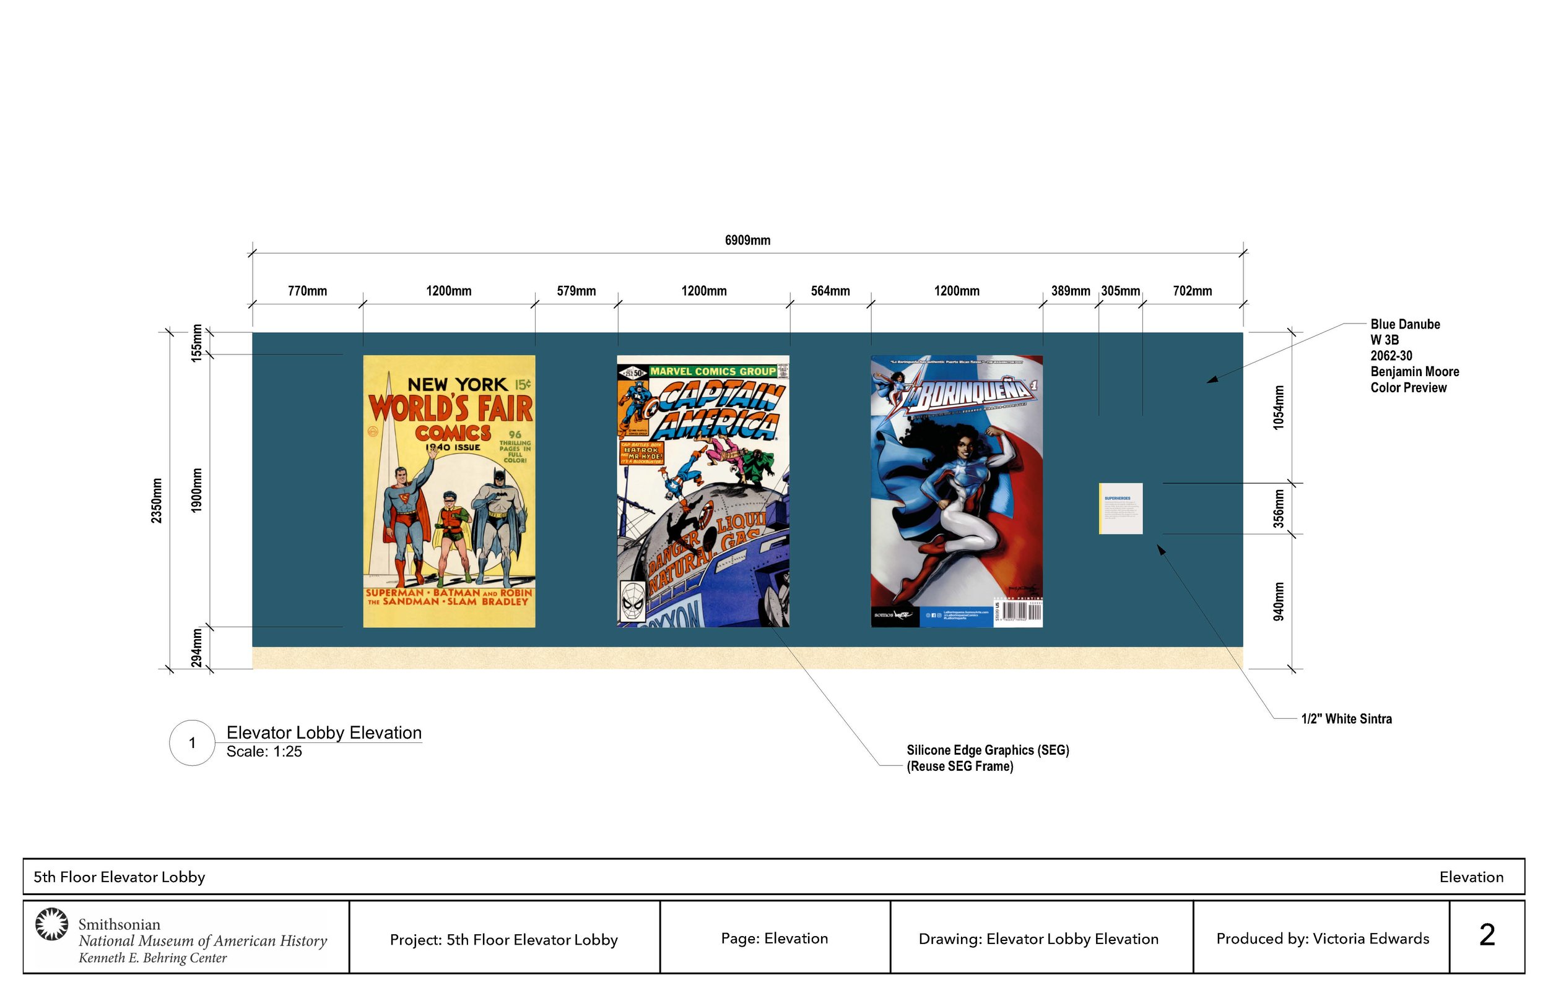
Task: Select the 1054mm vertical dimension
Action: pos(1279,408)
